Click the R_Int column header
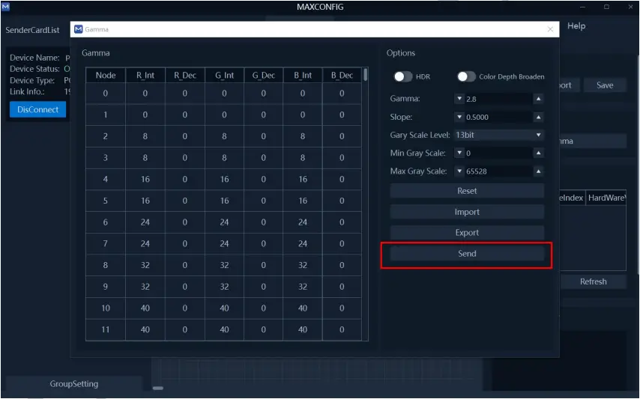The height and width of the screenshot is (399, 640). click(x=145, y=76)
